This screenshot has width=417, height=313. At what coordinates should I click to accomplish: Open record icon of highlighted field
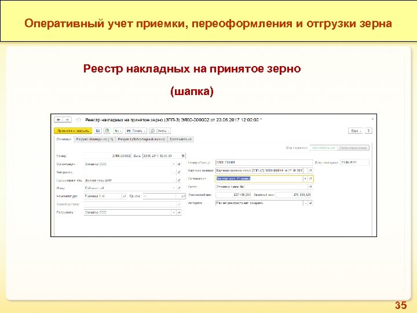click(x=310, y=179)
